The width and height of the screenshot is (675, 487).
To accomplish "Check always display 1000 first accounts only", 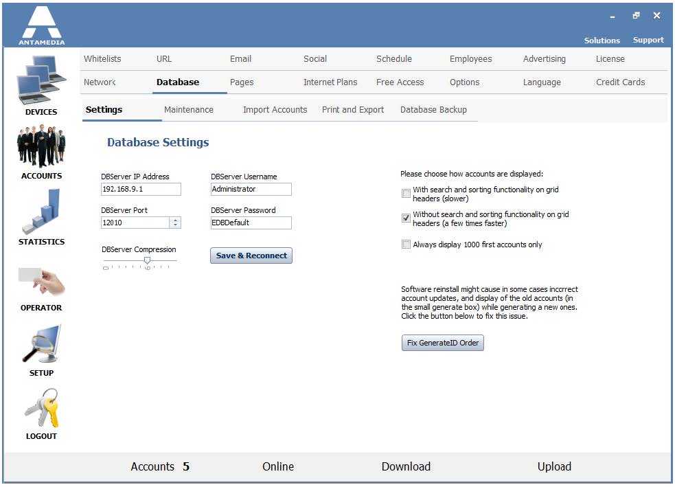I will click(406, 245).
